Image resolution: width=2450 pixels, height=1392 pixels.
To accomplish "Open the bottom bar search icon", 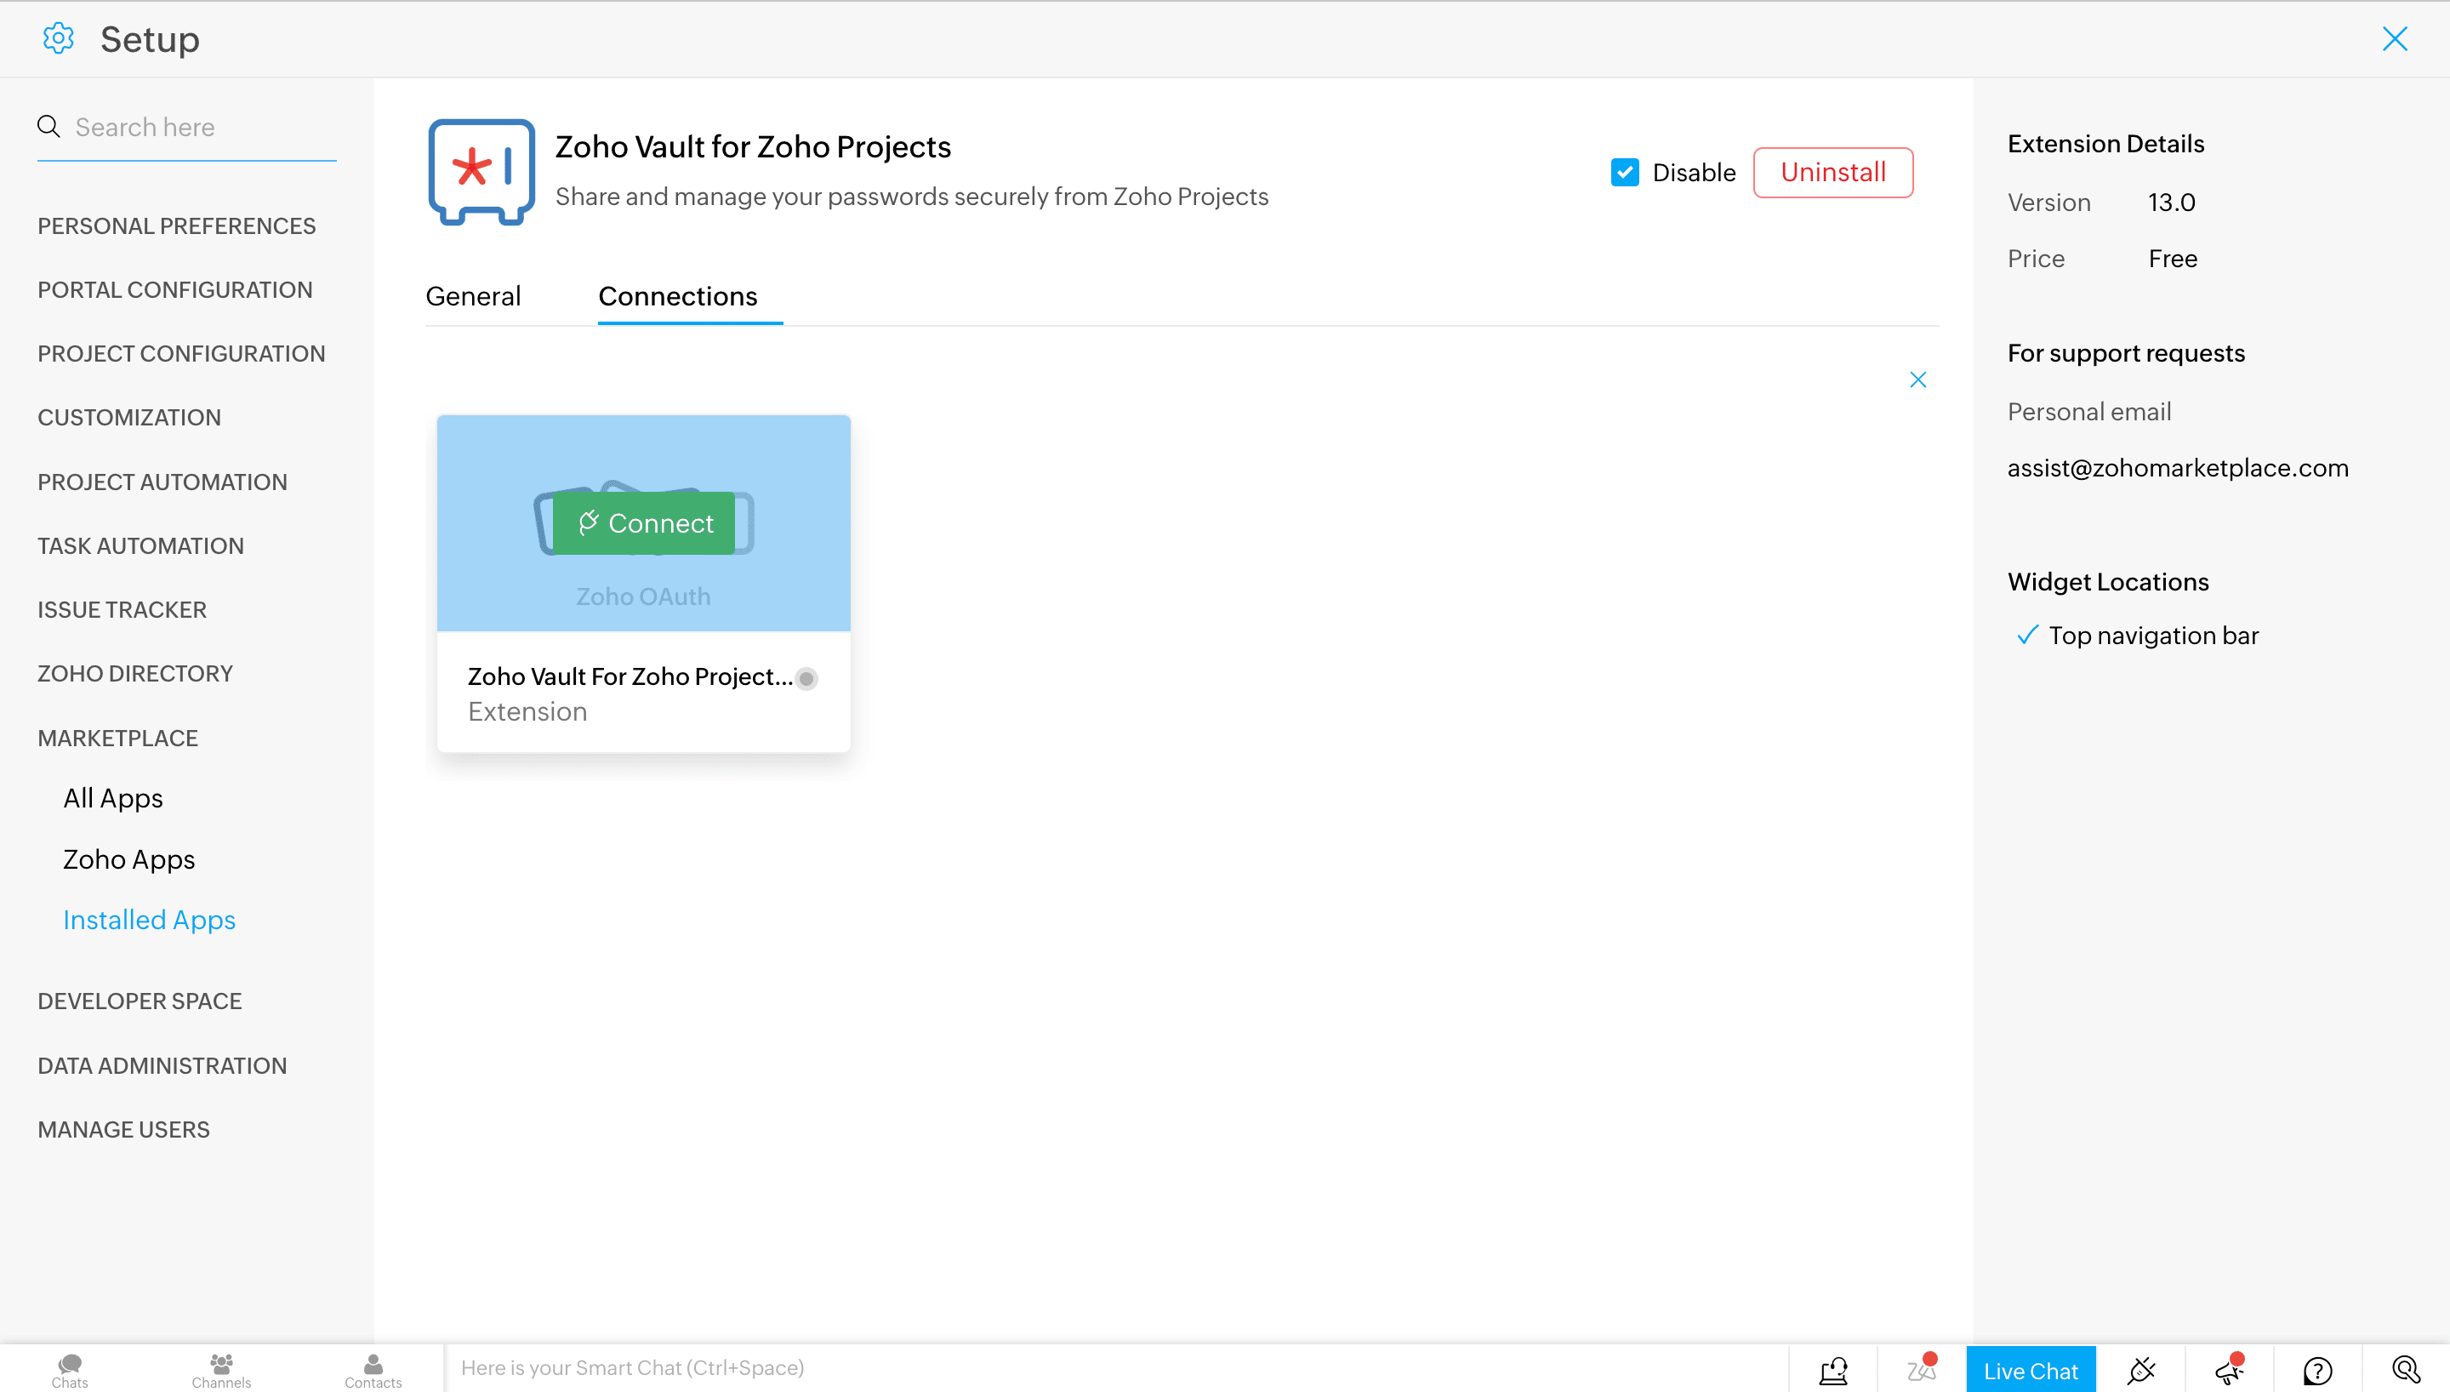I will tap(2405, 1370).
